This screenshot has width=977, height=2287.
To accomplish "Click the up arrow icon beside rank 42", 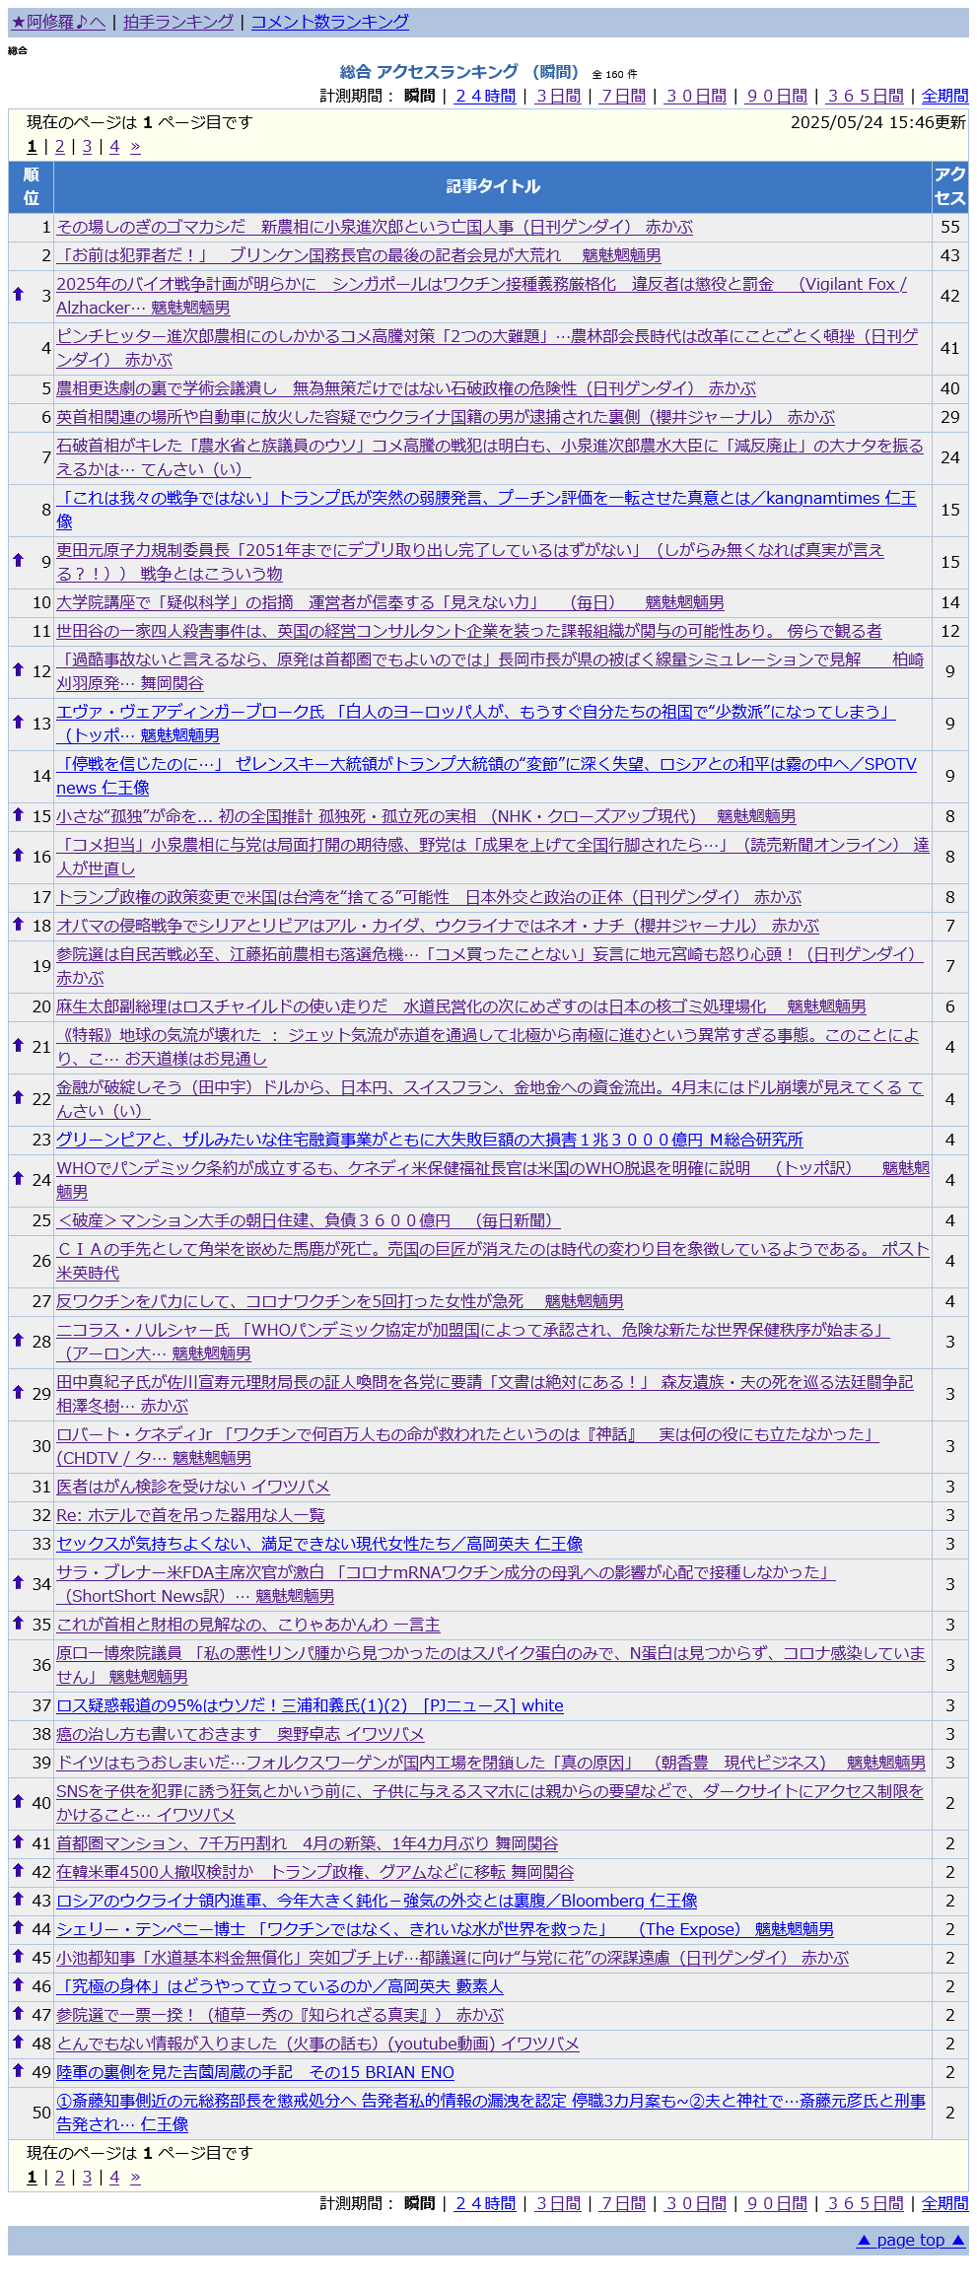I will (18, 1870).
